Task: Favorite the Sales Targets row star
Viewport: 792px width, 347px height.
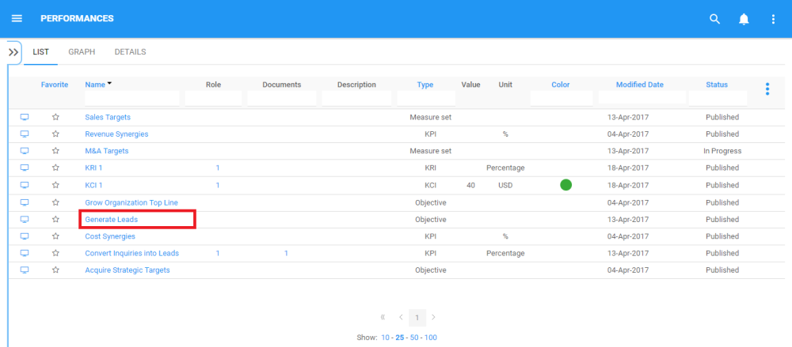Action: pos(55,117)
